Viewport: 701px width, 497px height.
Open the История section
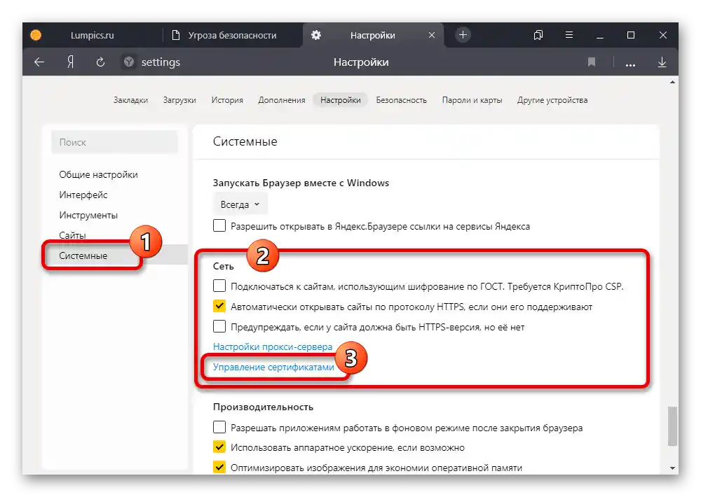(x=227, y=100)
